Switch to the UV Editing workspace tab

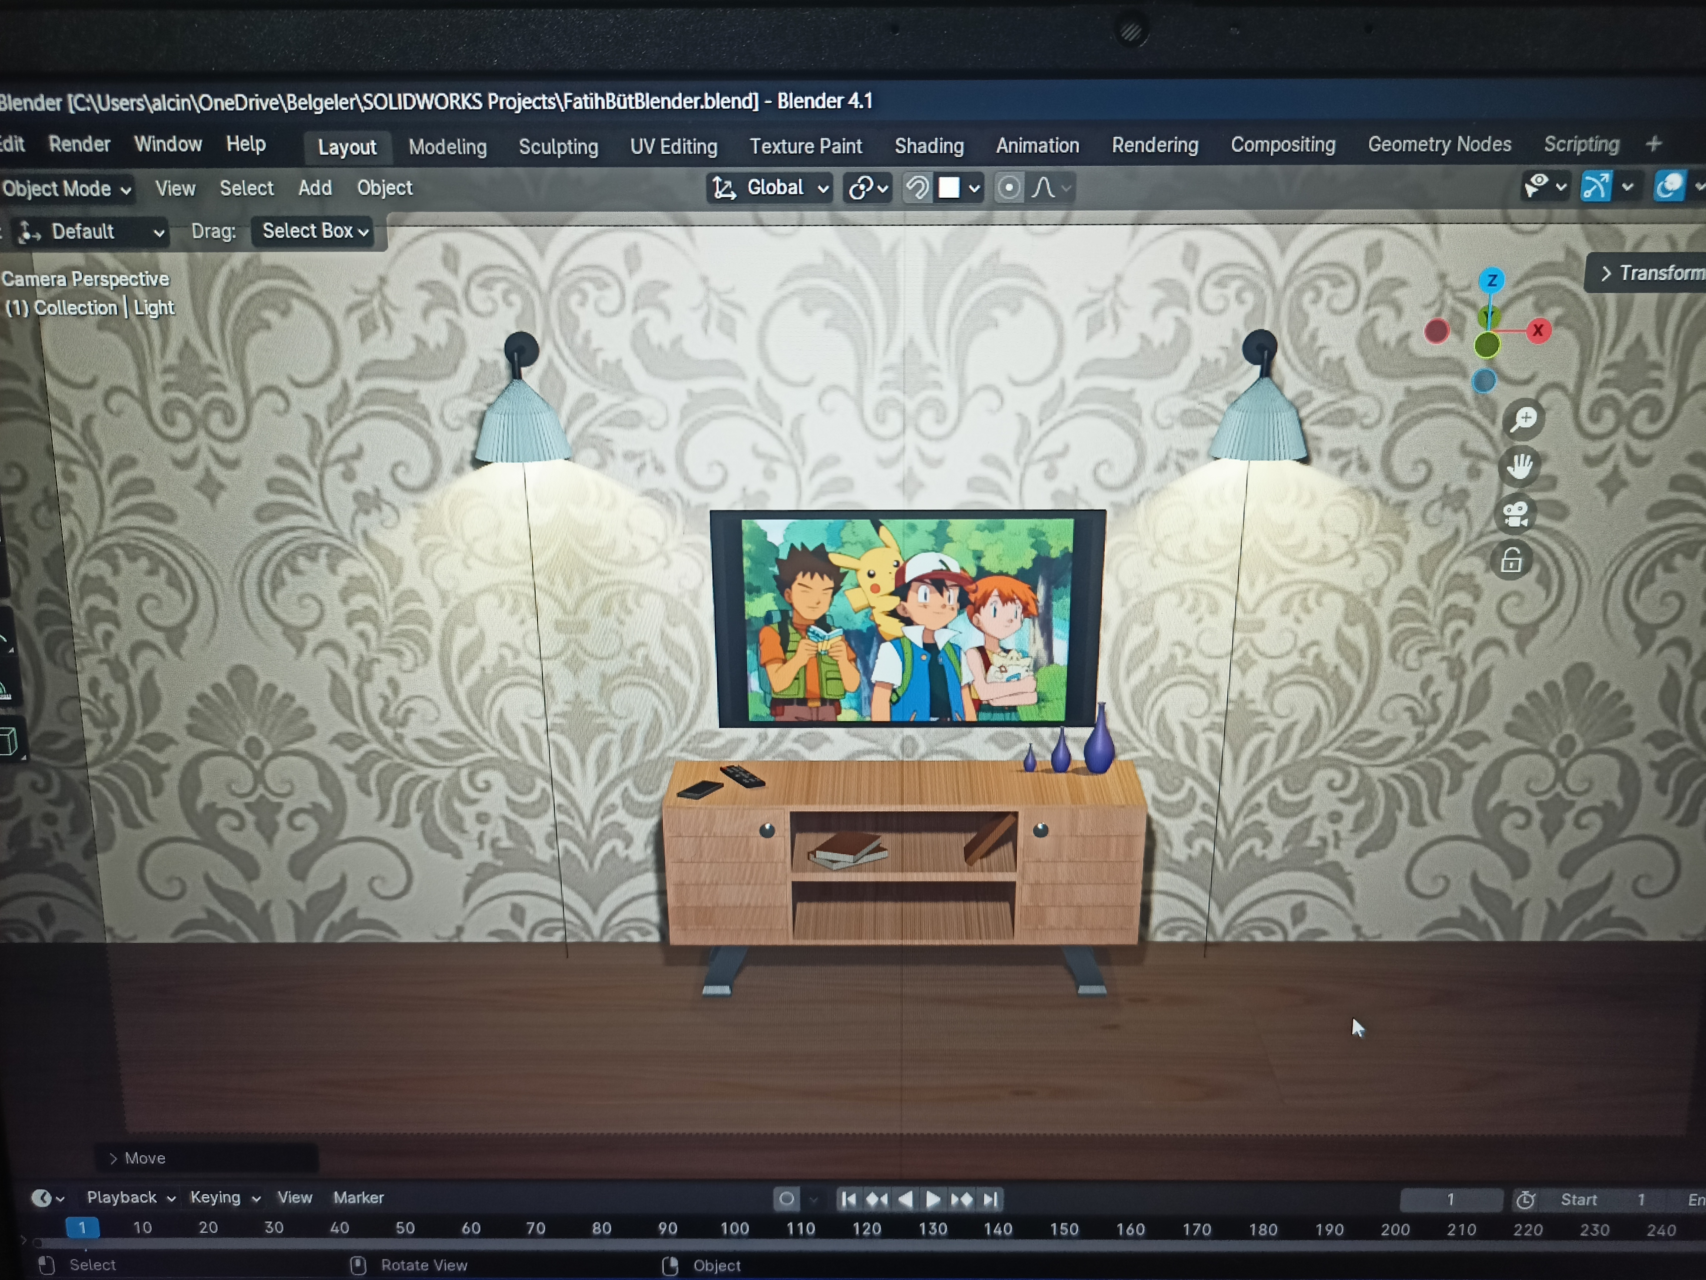click(x=673, y=147)
